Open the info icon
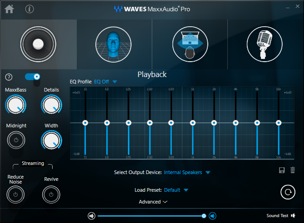The image size is (304, 223). [x=29, y=9]
